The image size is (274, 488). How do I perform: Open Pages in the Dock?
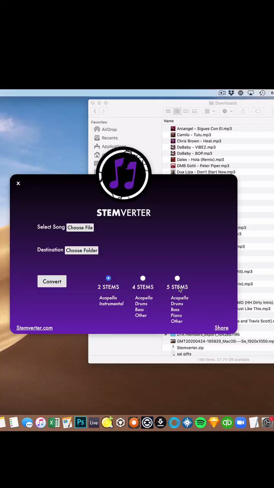click(67, 423)
